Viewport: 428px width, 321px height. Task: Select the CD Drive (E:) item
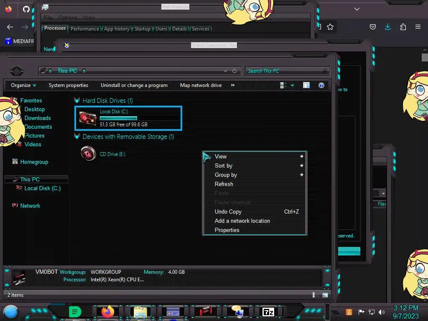tap(103, 154)
